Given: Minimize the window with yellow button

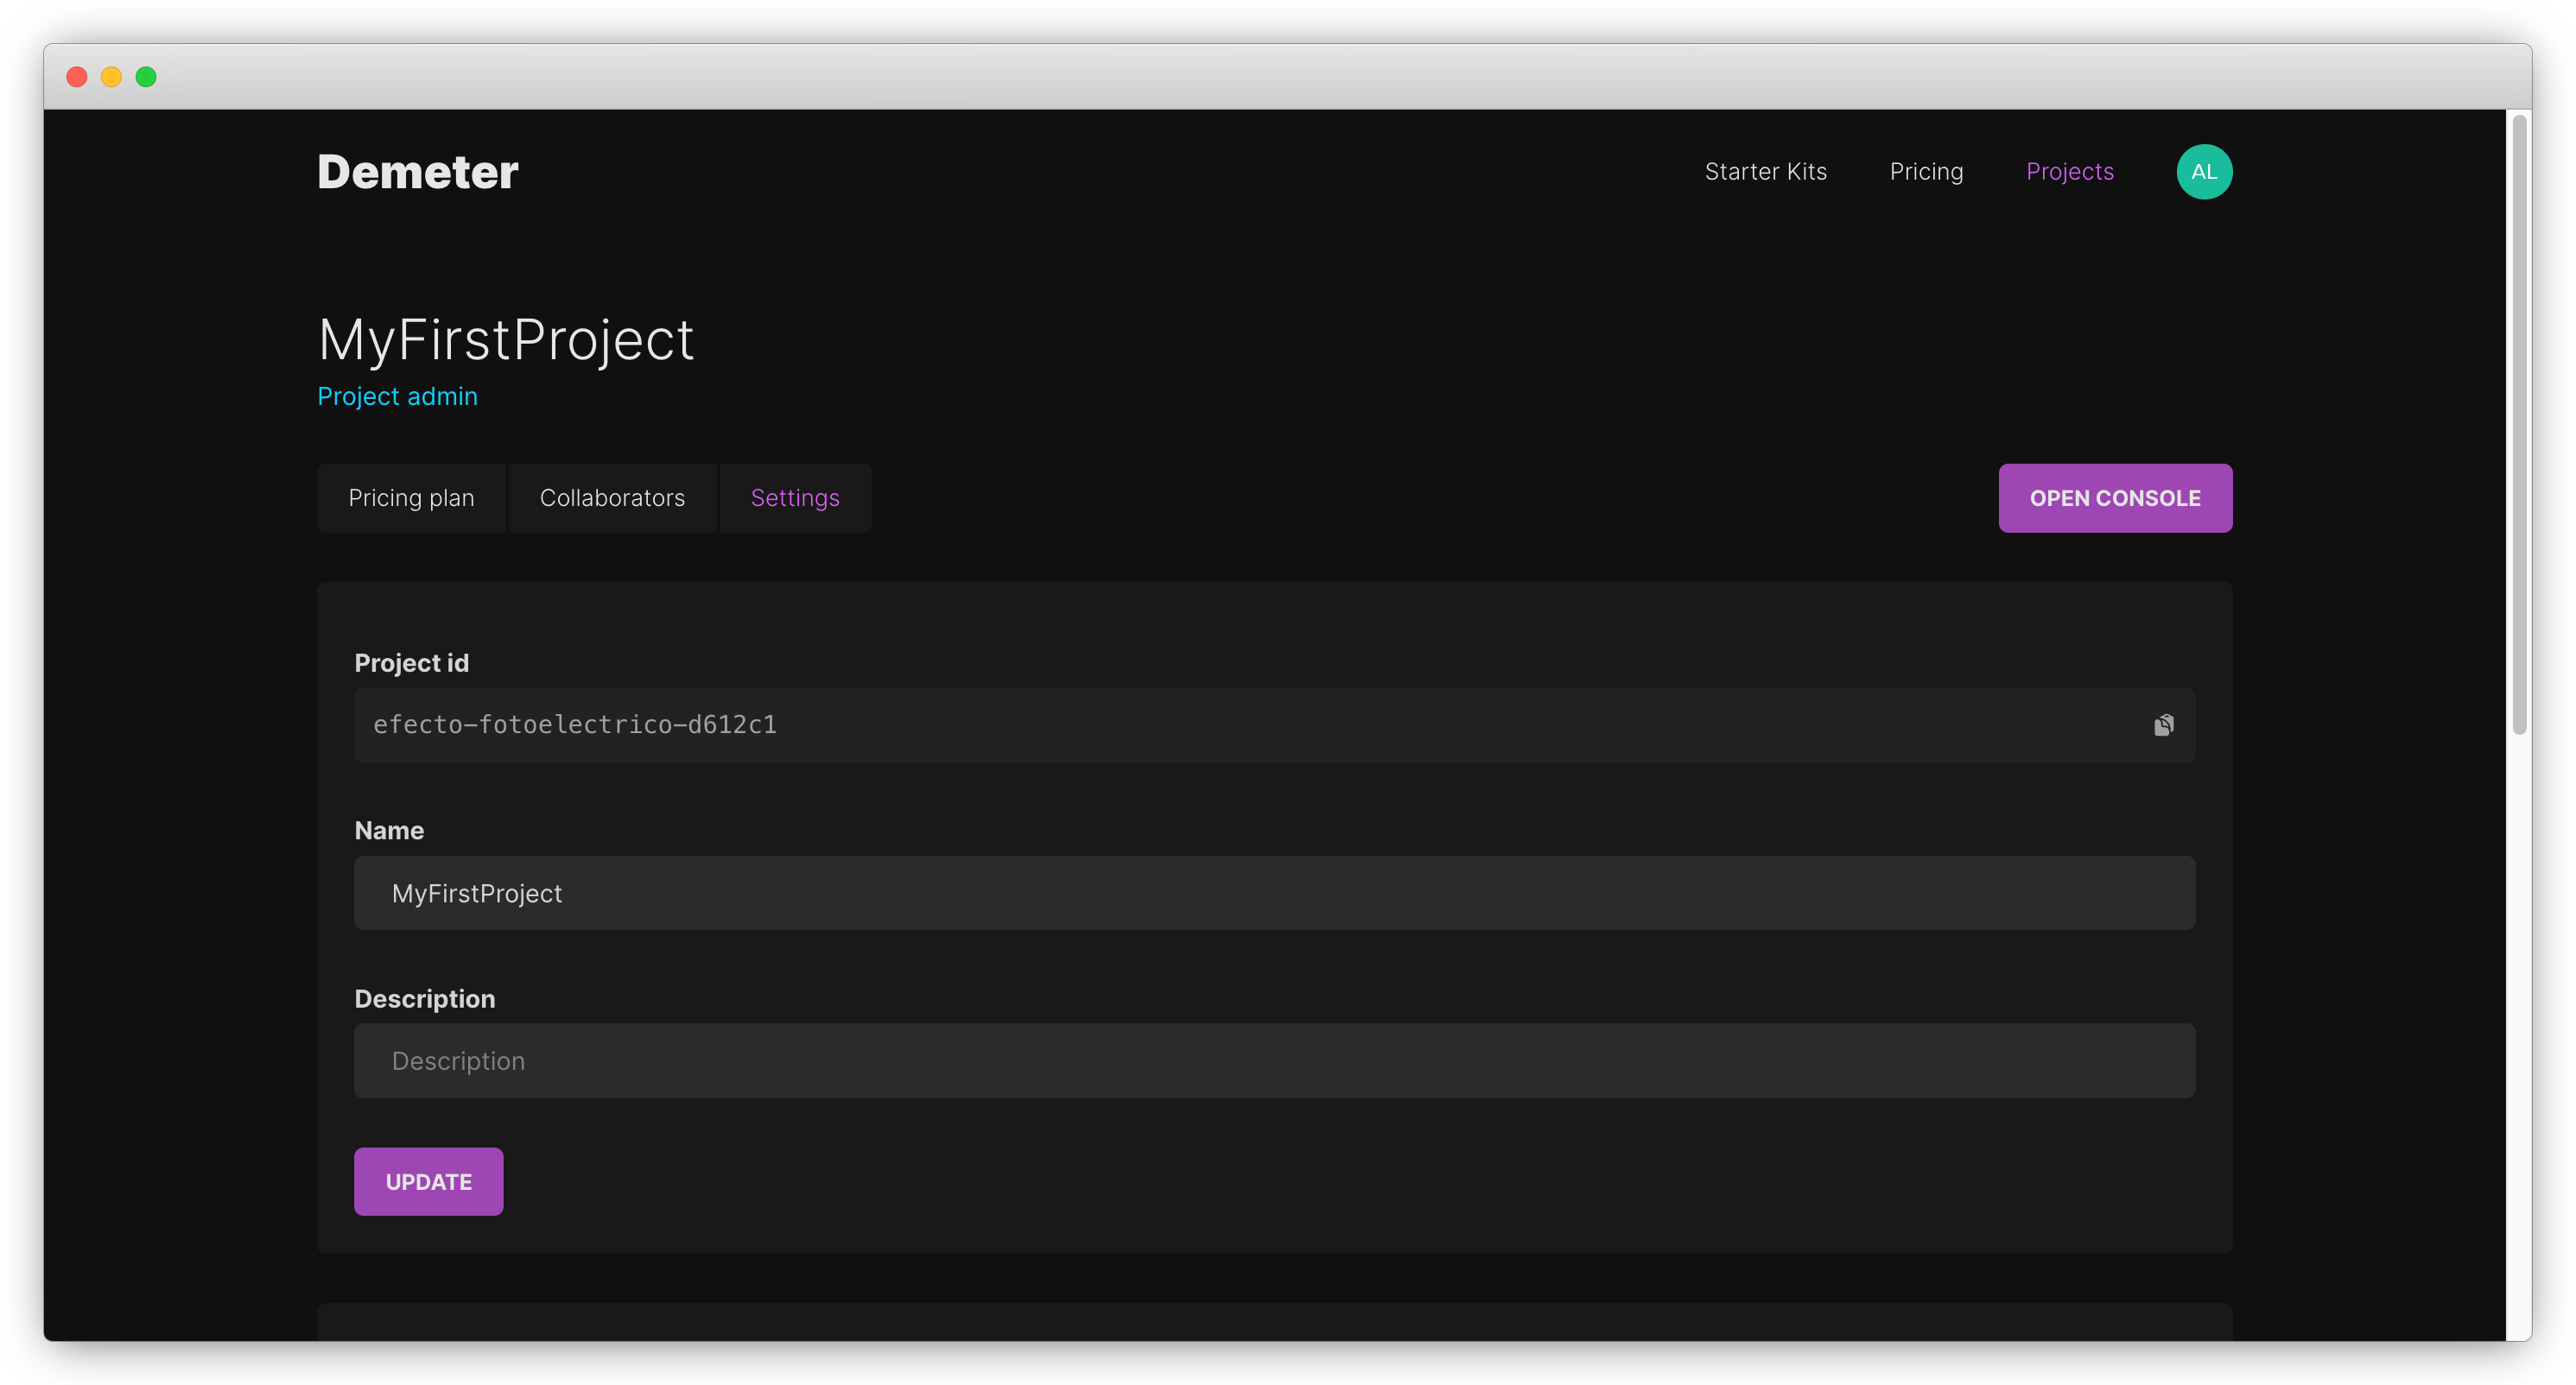Looking at the screenshot, I should [x=111, y=77].
